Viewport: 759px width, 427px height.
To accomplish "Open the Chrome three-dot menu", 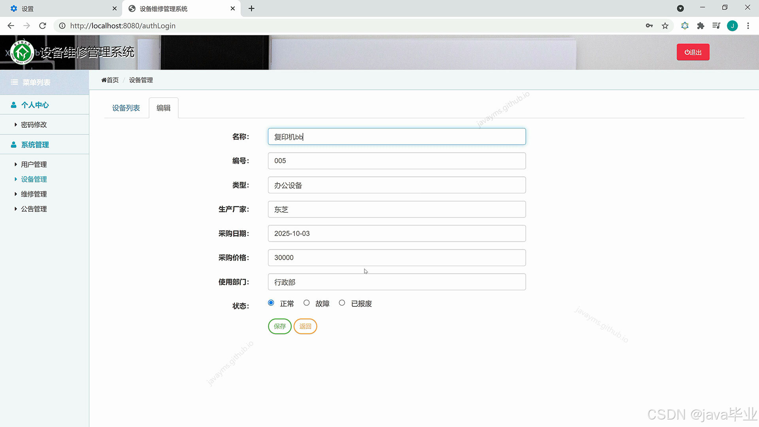I will [748, 26].
